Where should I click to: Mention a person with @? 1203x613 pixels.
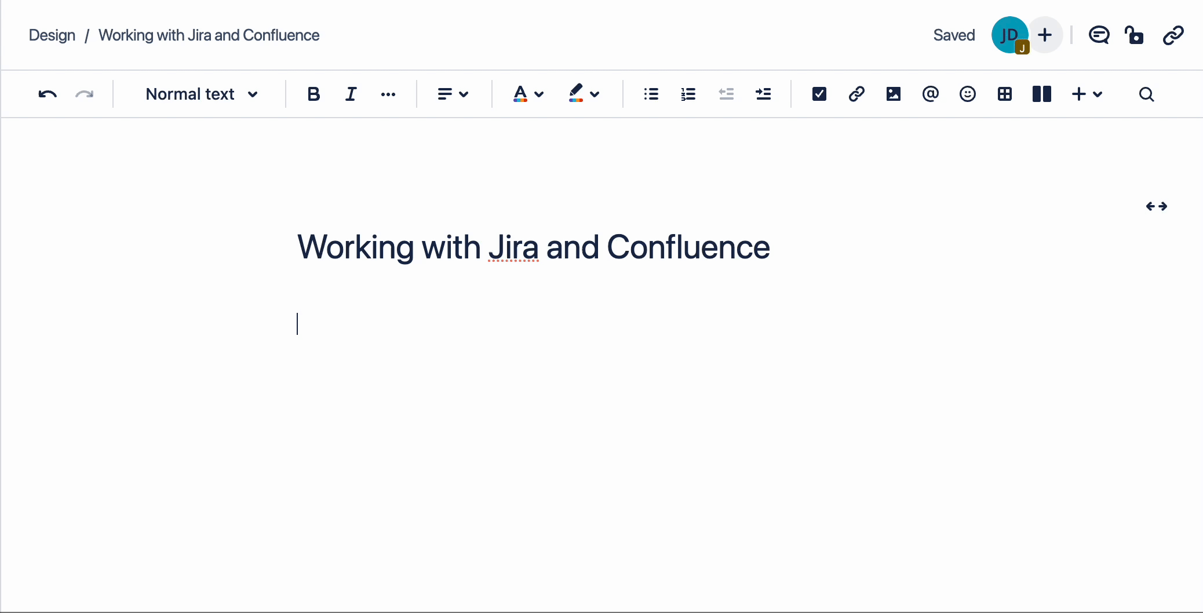(931, 94)
